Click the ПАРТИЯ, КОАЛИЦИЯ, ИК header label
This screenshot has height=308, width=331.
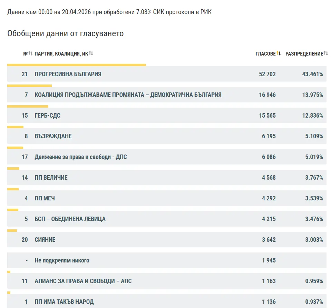[61, 54]
